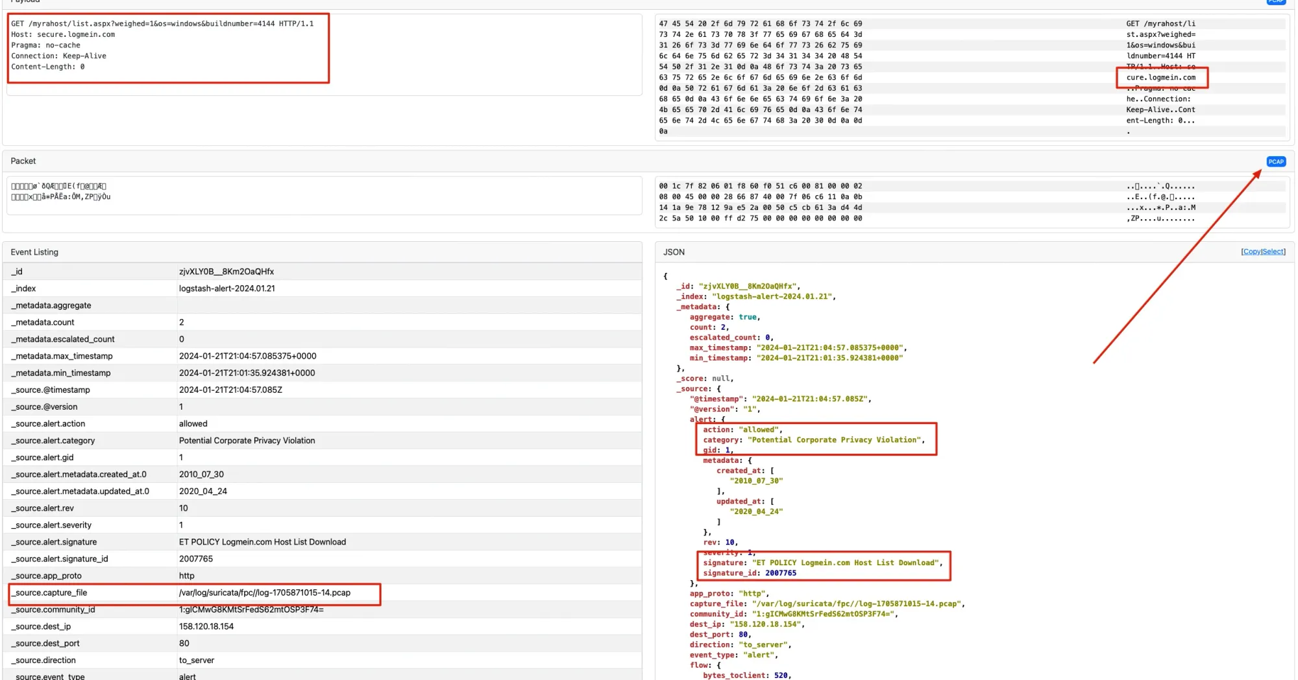Click the "_source.alert.rev" field name
1298x680 pixels.
[42, 508]
